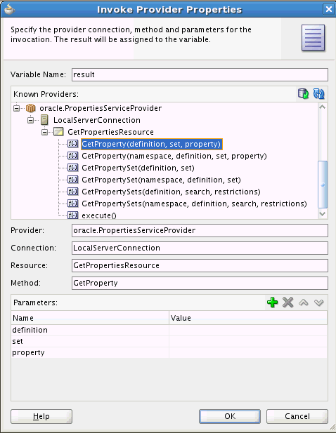Viewport: 336px width, 433px height.
Task: Collapse the oracle.PropertiesServiceProvider tree node
Action: click(x=17, y=108)
